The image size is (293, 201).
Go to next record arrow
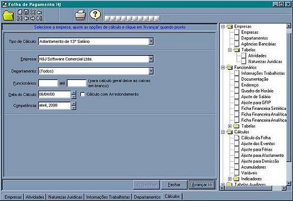click(32, 18)
